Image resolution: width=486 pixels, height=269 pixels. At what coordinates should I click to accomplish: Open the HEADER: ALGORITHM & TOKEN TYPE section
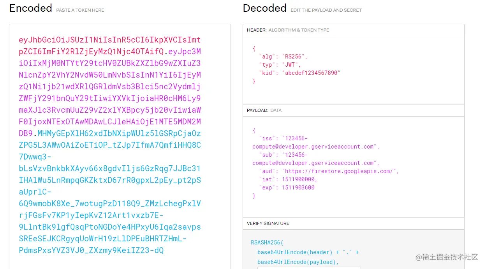point(287,30)
